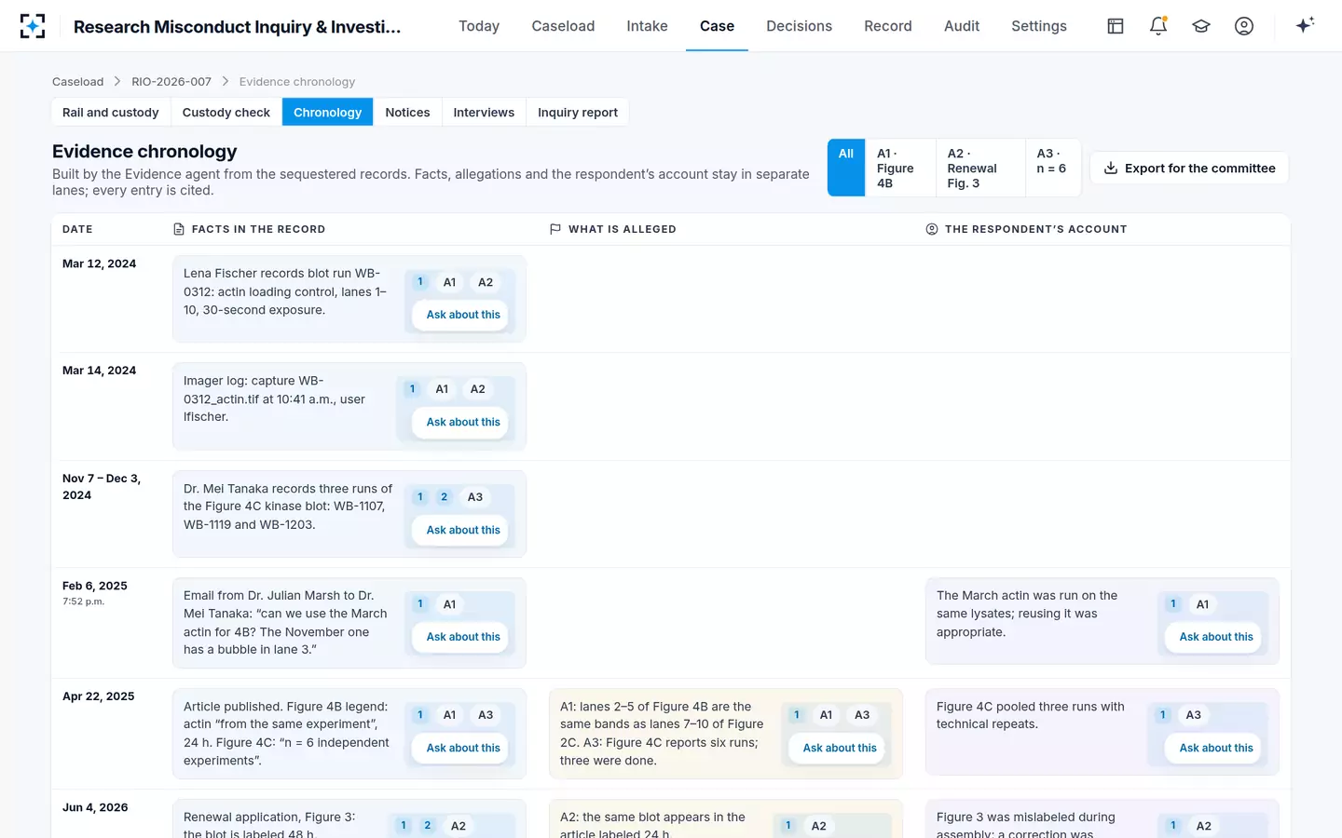Viewport: 1342px width, 838px height.
Task: Open the Intake nav item
Action: pyautogui.click(x=647, y=26)
